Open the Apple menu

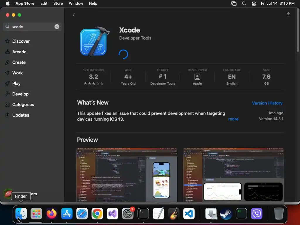(x=8, y=4)
